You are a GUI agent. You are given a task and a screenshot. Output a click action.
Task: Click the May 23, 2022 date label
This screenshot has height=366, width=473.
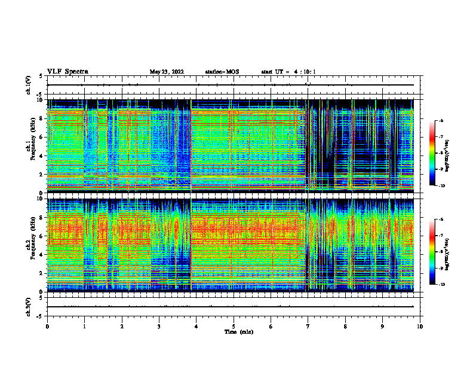[x=167, y=72]
